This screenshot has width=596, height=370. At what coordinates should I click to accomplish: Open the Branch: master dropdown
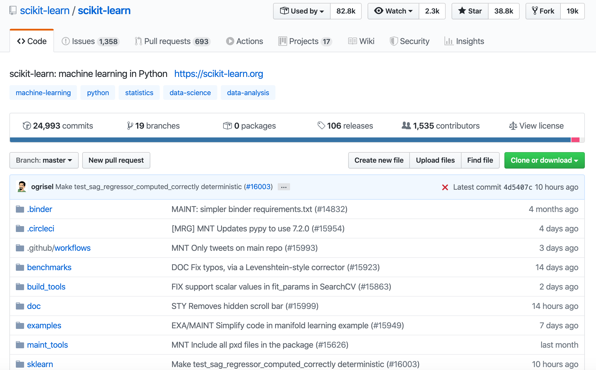pyautogui.click(x=44, y=160)
